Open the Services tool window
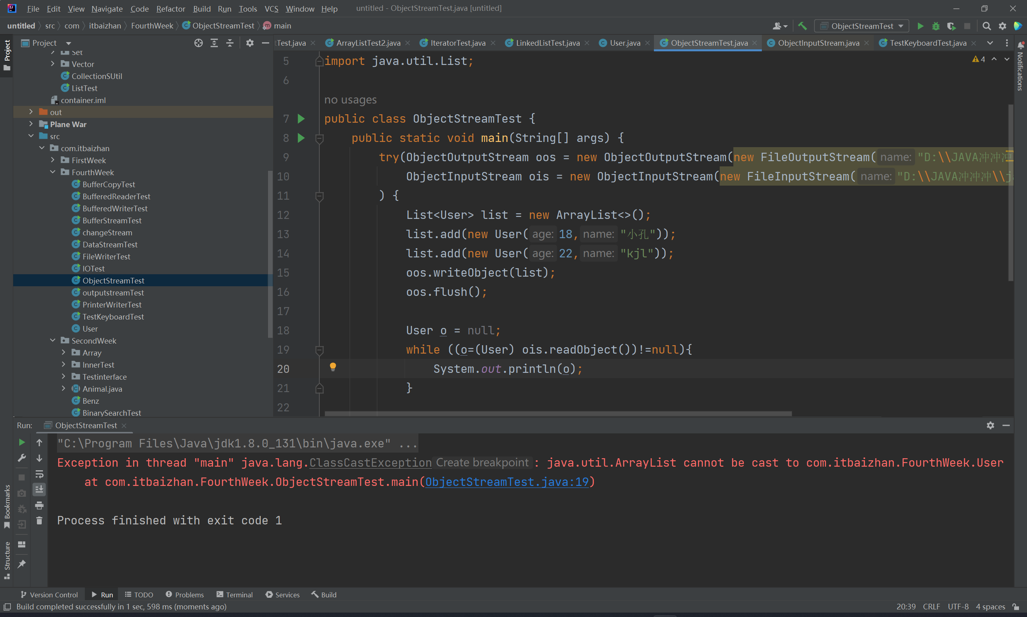This screenshot has height=617, width=1027. click(x=282, y=595)
